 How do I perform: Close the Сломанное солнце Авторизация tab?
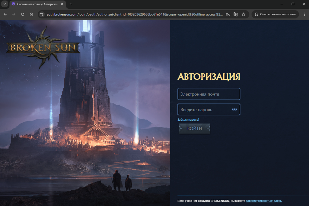click(62, 4)
